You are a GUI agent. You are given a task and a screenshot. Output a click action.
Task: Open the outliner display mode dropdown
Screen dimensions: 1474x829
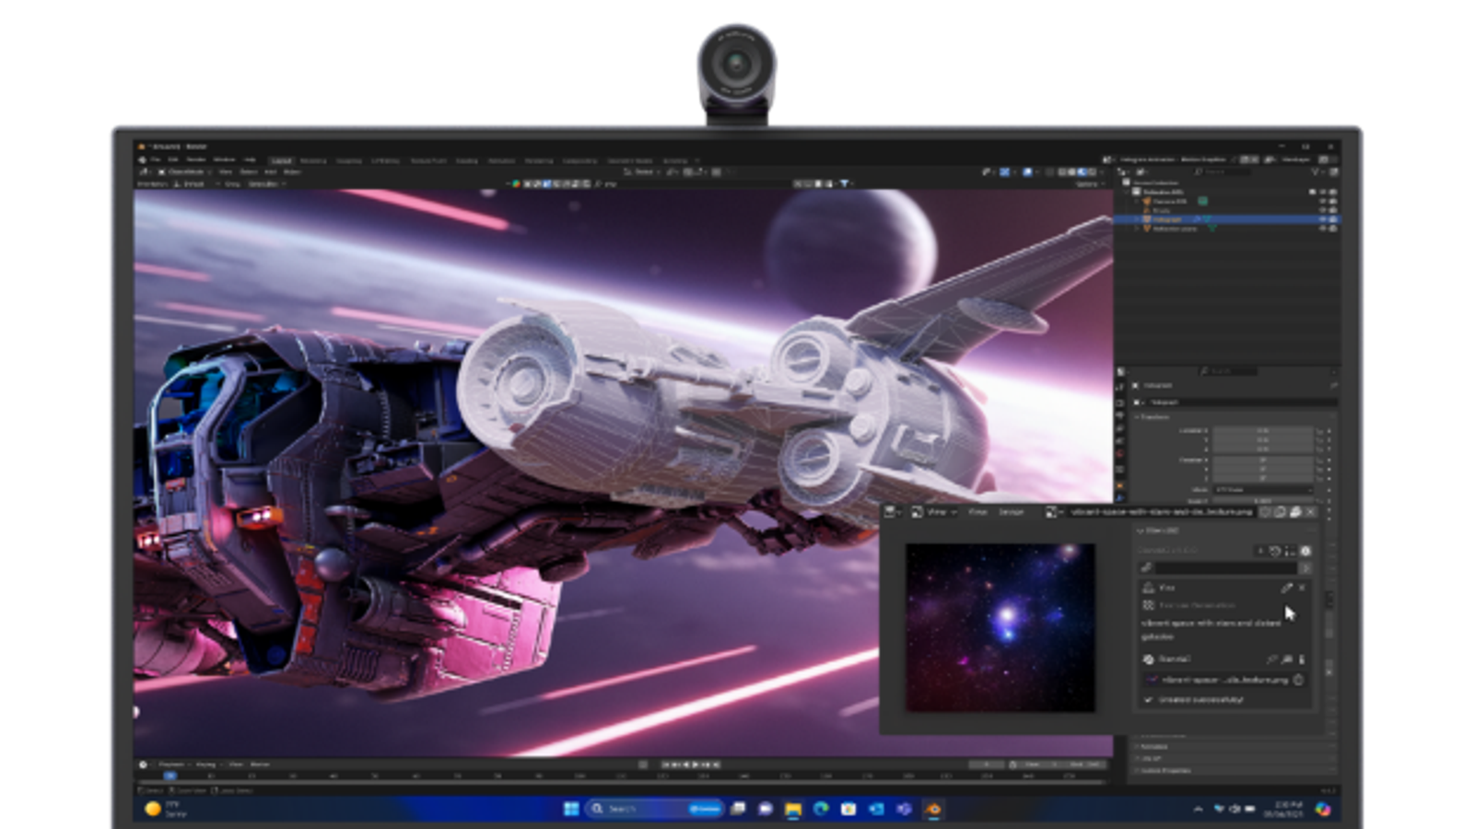click(x=1144, y=171)
